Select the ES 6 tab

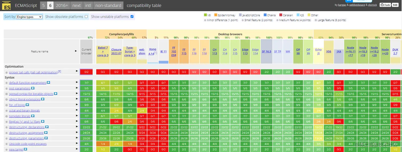click(x=50, y=5)
